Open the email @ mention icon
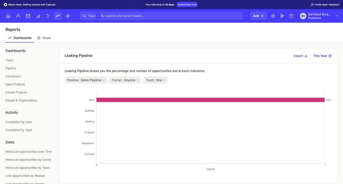 [273, 16]
